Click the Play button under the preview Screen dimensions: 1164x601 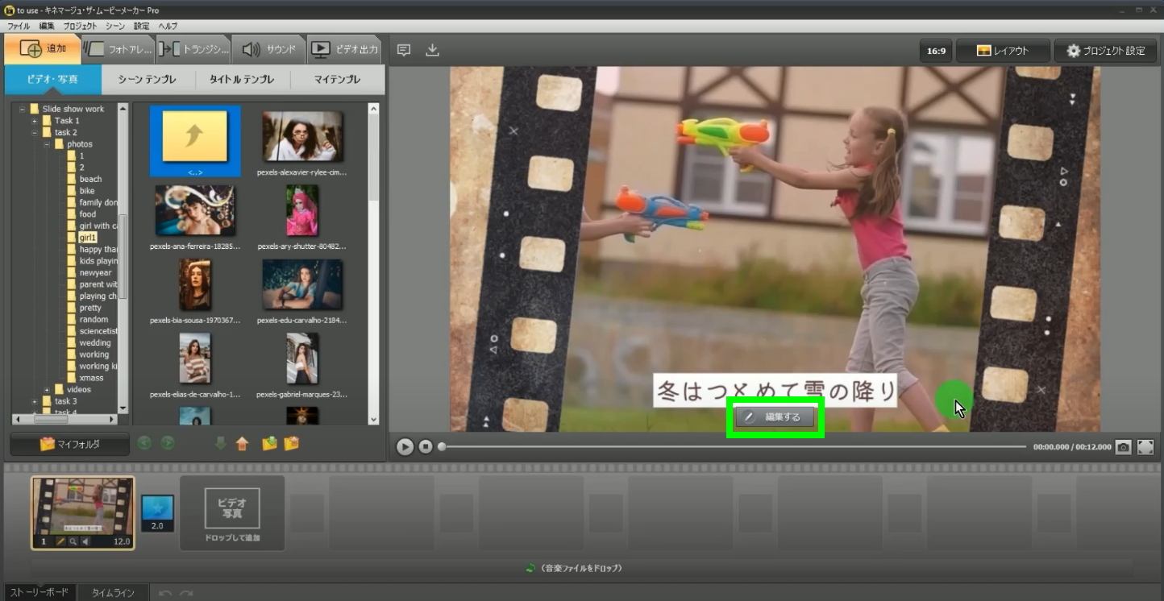click(x=405, y=446)
